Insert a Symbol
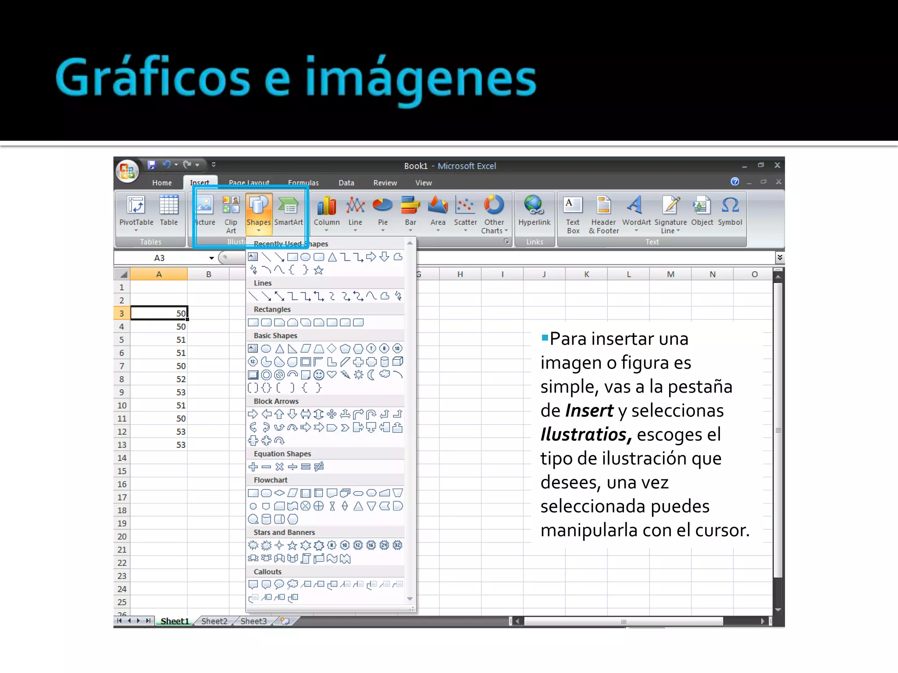898x673 pixels. pyautogui.click(x=730, y=211)
